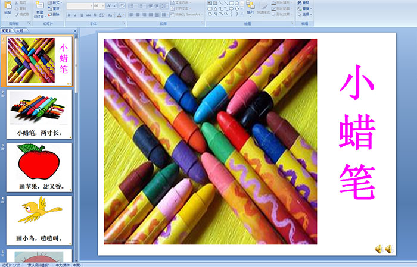Reset the slide with 重设
Image resolution: width=417 pixels, height=267 pixels.
pyautogui.click(x=54, y=8)
